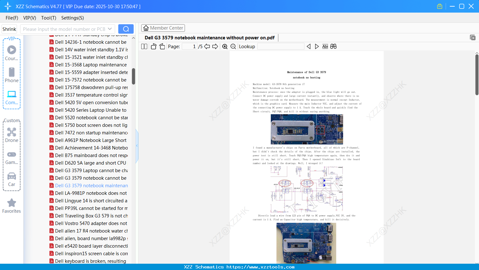Open the File(F) menu
Screen dimensions: 479x270
coord(12,18)
